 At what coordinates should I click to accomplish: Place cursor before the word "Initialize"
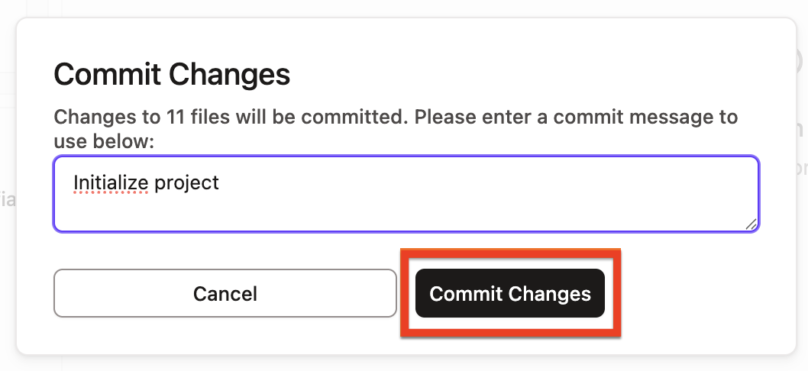coord(73,183)
